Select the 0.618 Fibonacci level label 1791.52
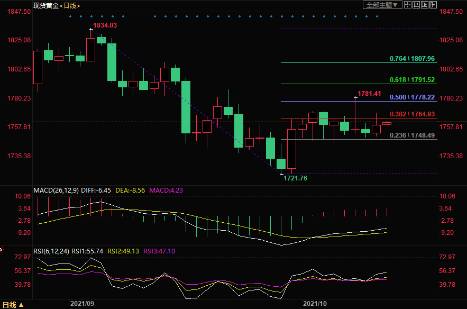The image size is (467, 309). coord(411,80)
